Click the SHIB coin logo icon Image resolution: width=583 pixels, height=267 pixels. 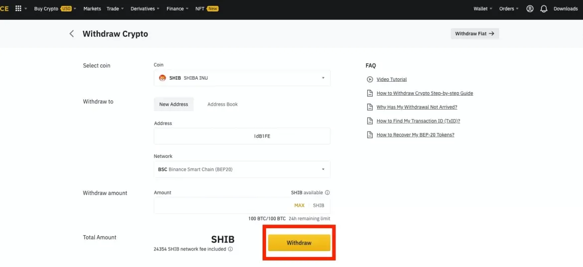point(162,78)
